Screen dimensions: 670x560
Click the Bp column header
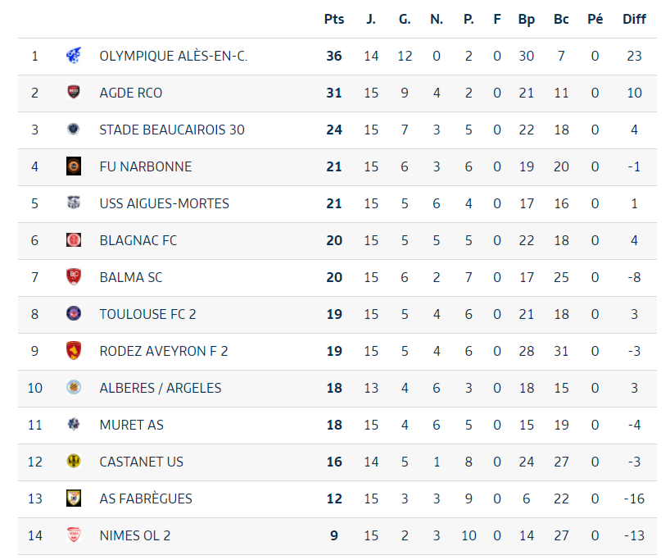[x=527, y=20]
